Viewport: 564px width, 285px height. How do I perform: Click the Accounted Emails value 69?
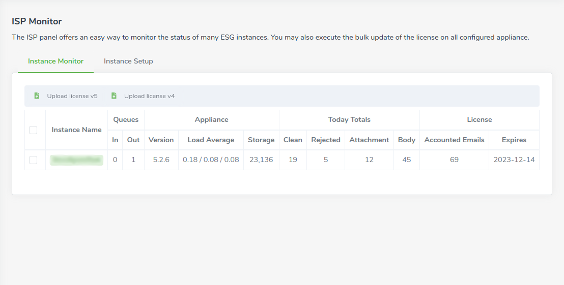point(454,160)
